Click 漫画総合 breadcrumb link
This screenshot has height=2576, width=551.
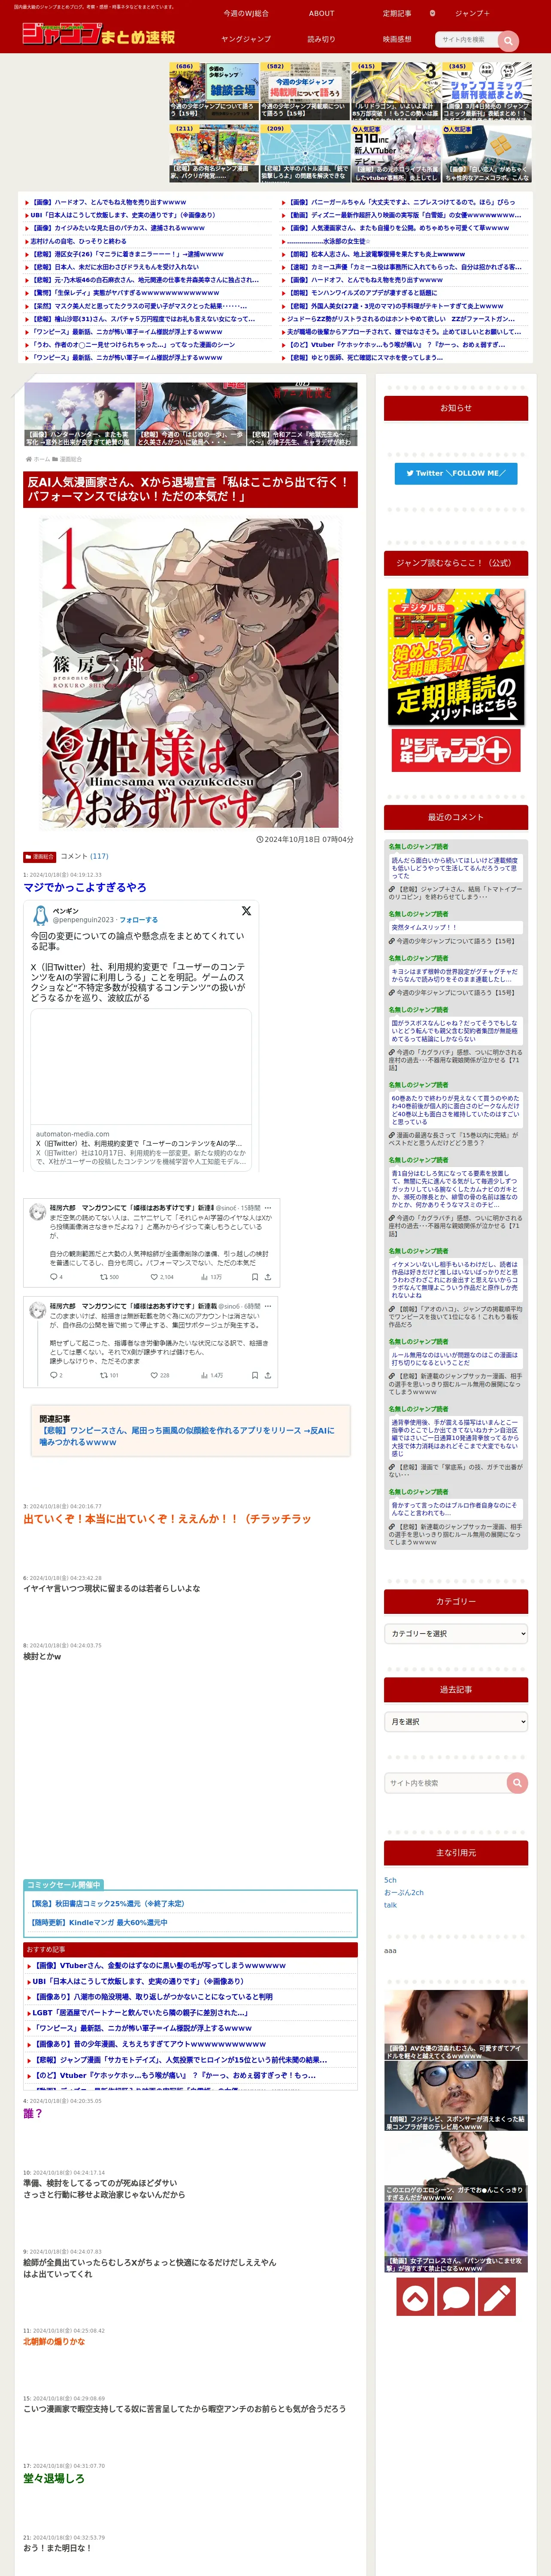pos(71,459)
